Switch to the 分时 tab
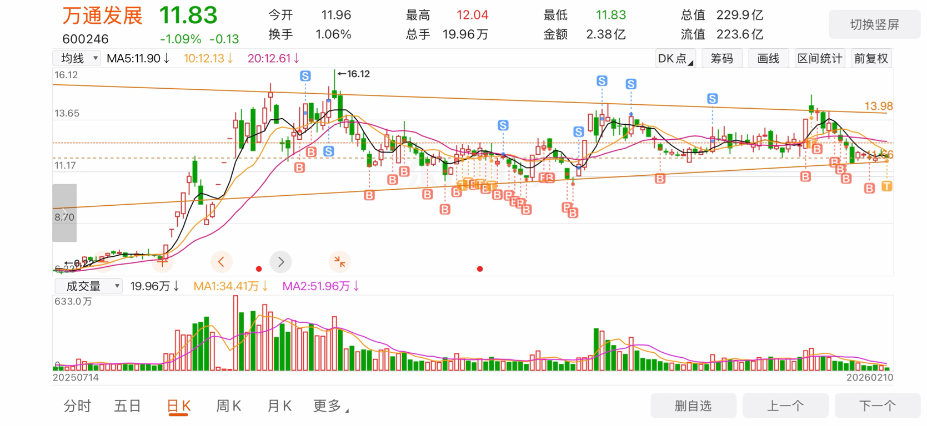Screen dimensions: 927x426 [77, 406]
